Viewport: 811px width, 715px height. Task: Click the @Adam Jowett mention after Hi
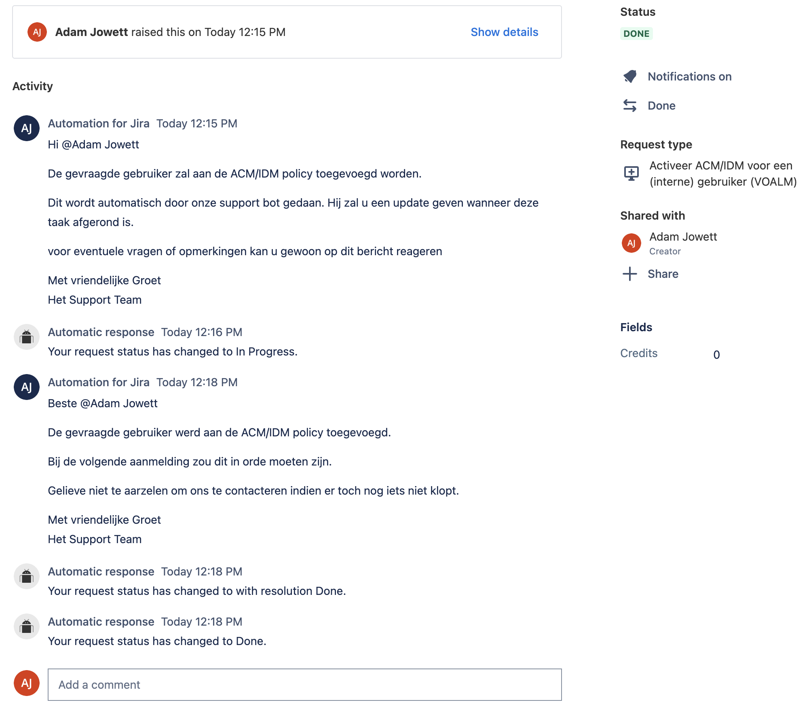pos(100,144)
